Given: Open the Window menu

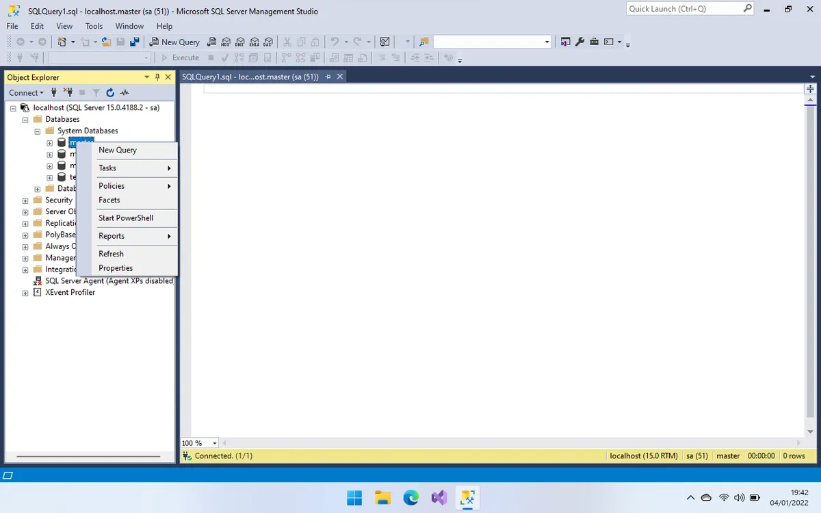Looking at the screenshot, I should click(x=129, y=26).
